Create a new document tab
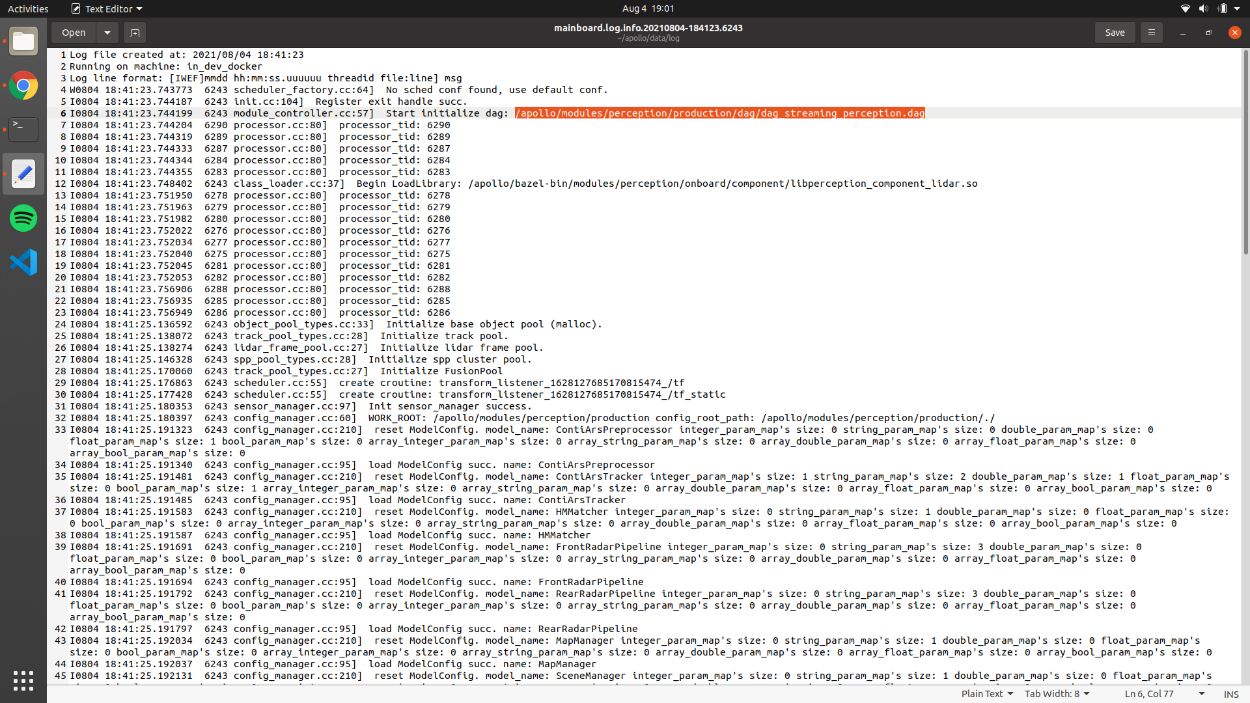 point(135,33)
